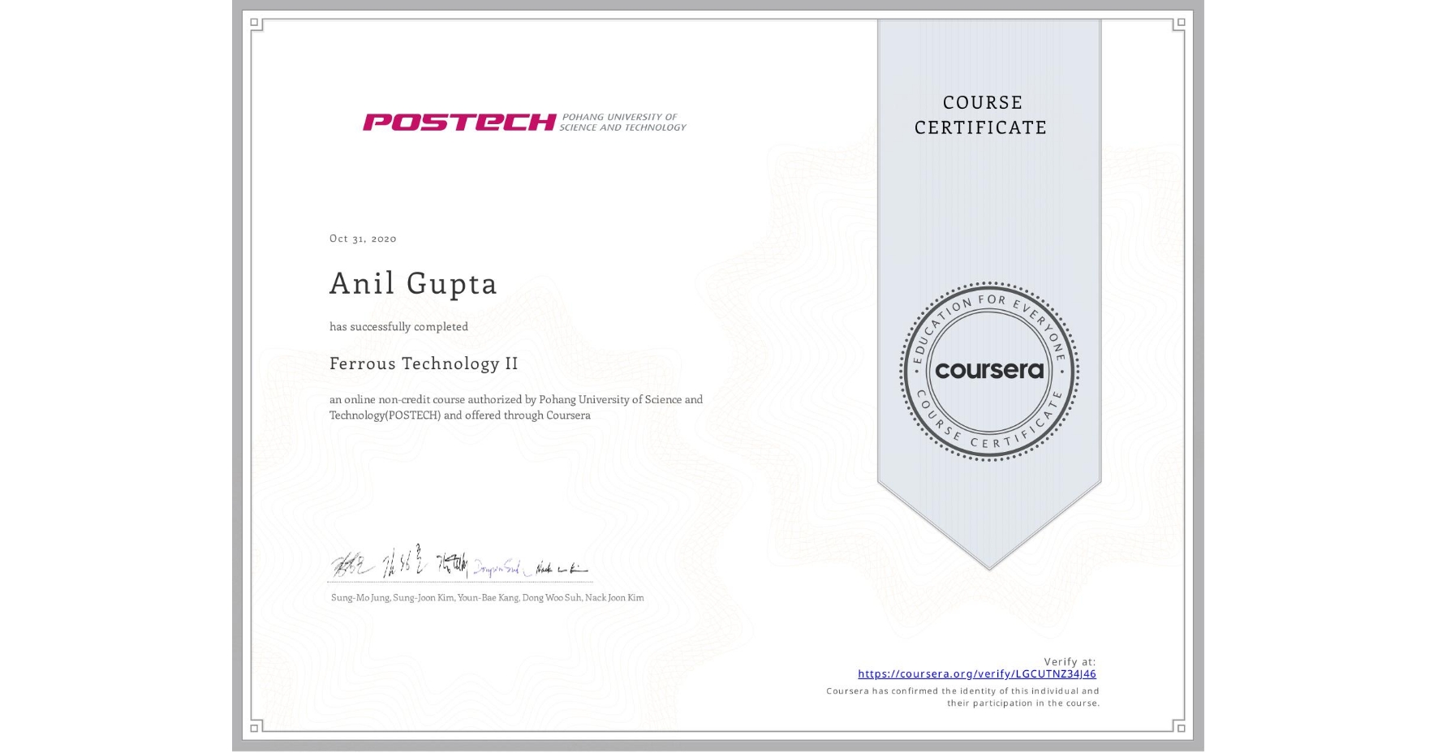Select the recipient name Anil Gupta

point(413,284)
